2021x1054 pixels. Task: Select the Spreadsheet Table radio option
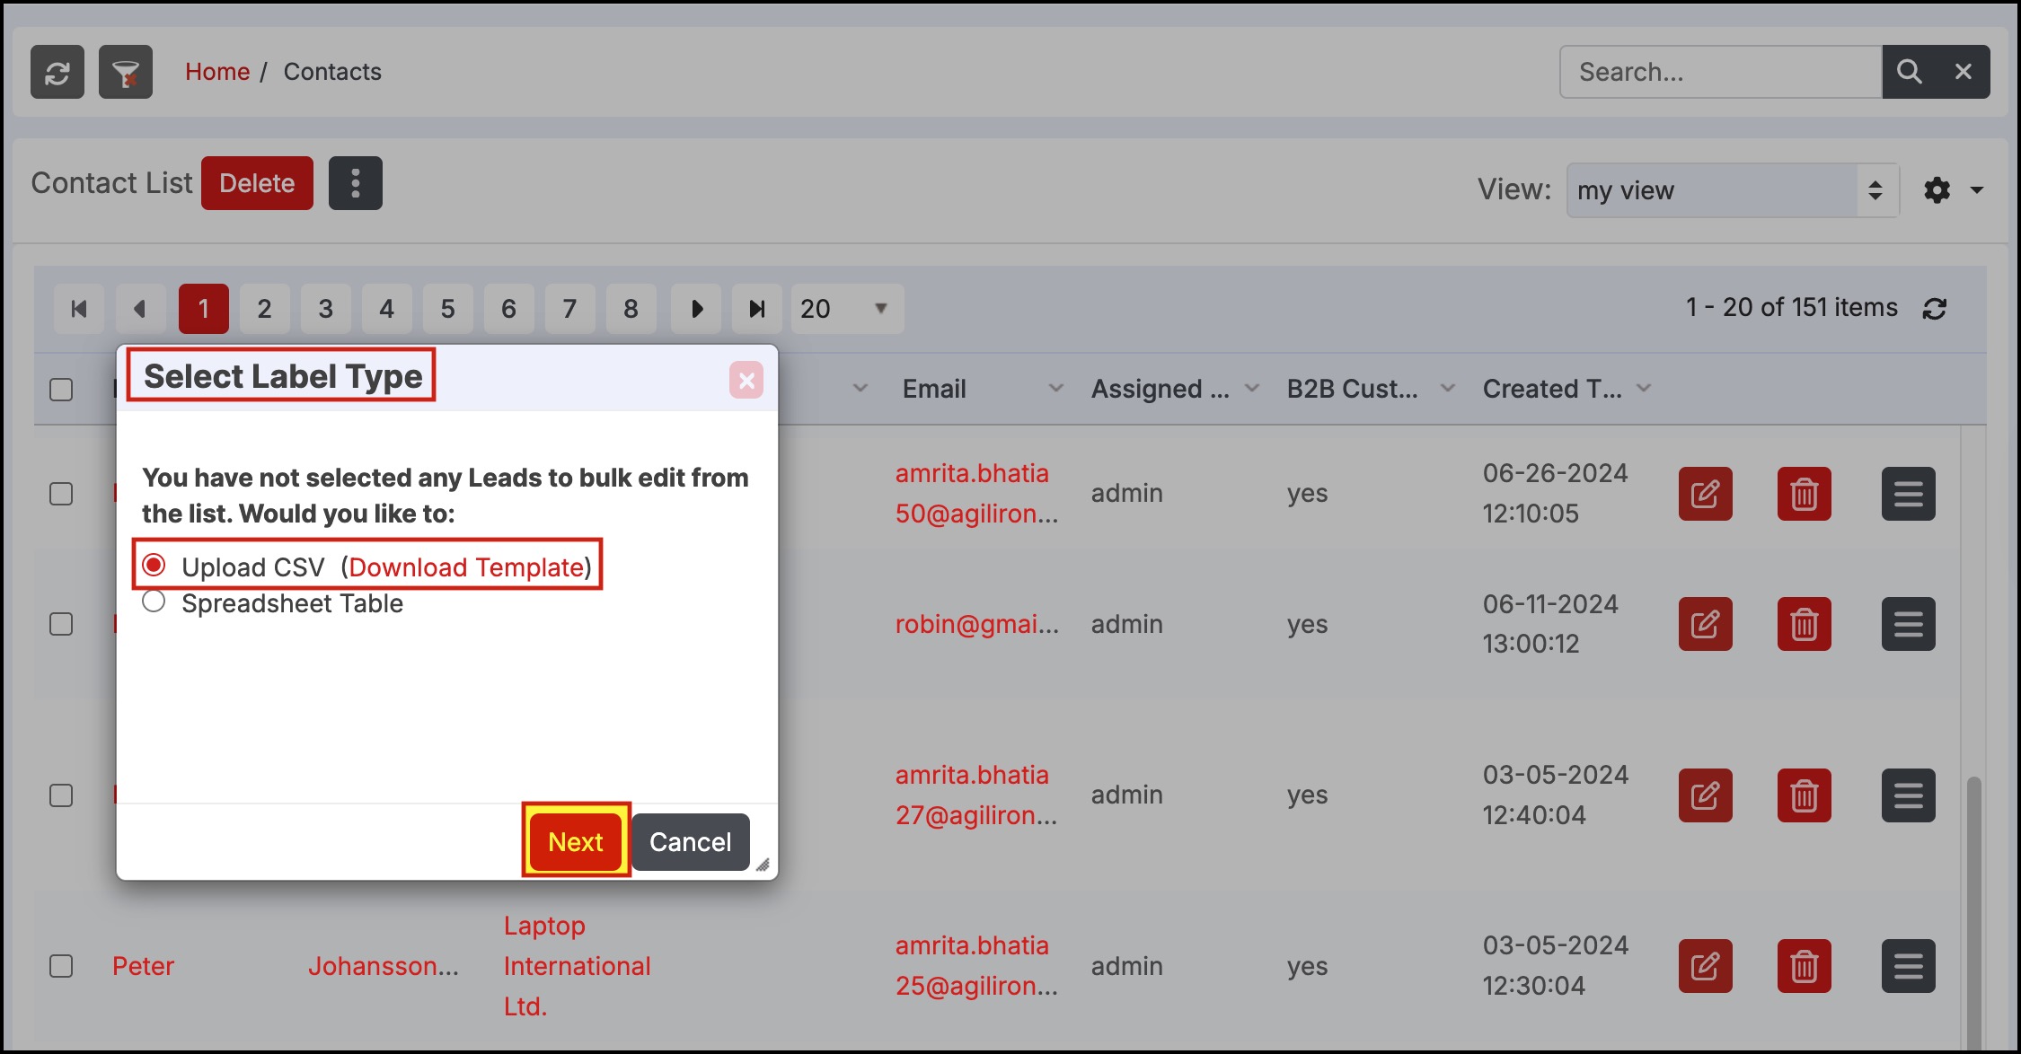pos(154,602)
